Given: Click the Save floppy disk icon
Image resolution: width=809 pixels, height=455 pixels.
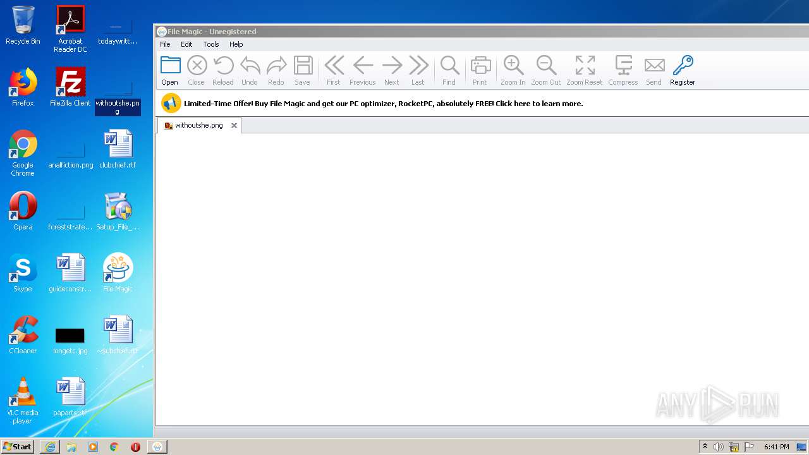Looking at the screenshot, I should [x=303, y=65].
